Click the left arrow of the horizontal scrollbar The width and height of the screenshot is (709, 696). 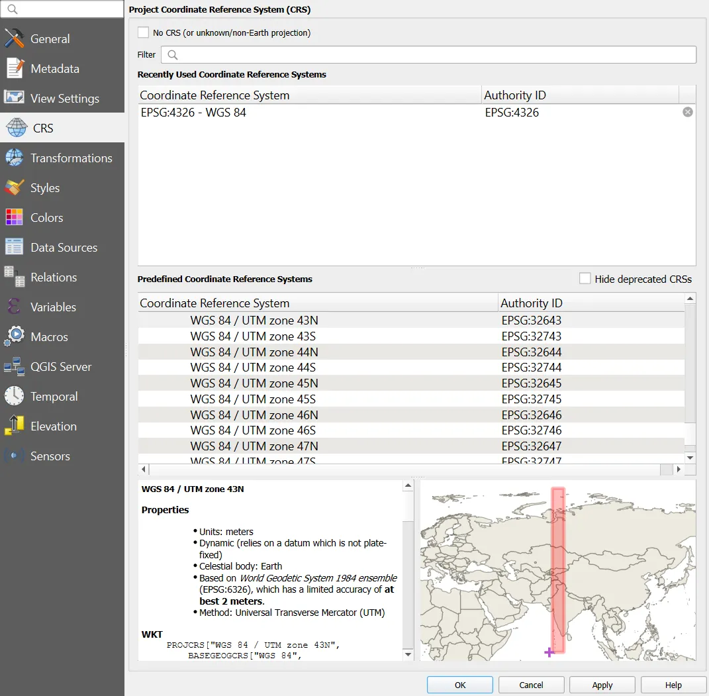click(x=144, y=470)
